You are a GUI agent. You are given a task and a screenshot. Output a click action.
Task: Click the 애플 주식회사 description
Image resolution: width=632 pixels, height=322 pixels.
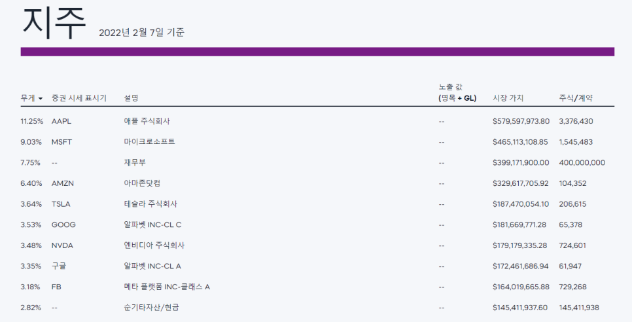click(147, 121)
